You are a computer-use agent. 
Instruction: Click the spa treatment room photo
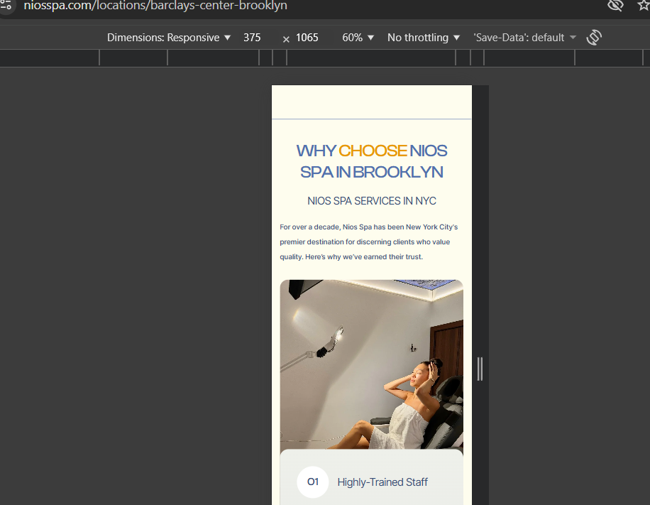pyautogui.click(x=371, y=364)
